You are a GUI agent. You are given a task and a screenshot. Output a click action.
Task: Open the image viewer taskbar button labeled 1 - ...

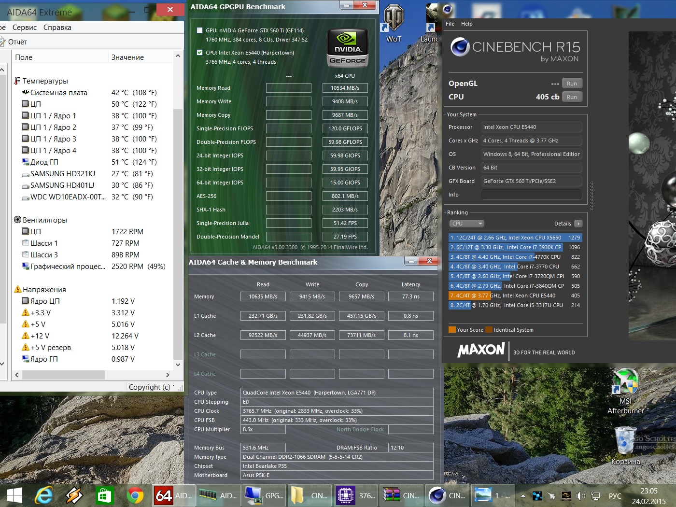[492, 495]
